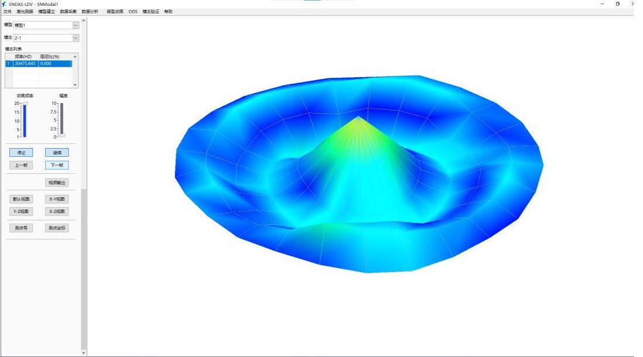643x357 pixels.
Task: Open the 文件 menu
Action: click(7, 12)
